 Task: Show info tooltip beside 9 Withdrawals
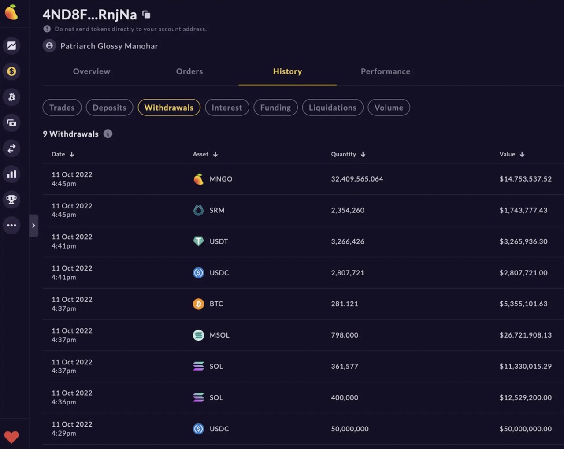coord(108,134)
